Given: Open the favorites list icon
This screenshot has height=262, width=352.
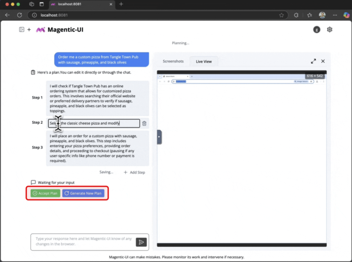Looking at the screenshot, I should 310,15.
